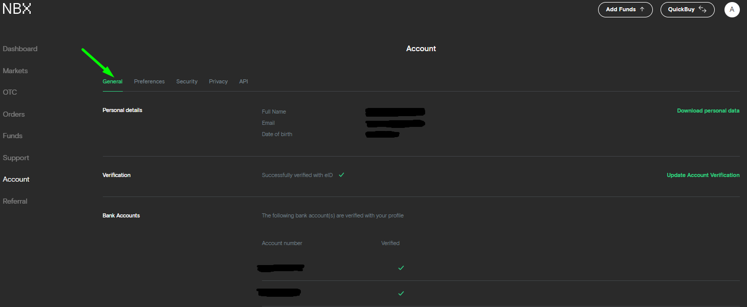Select OTC in the sidebar

10,92
